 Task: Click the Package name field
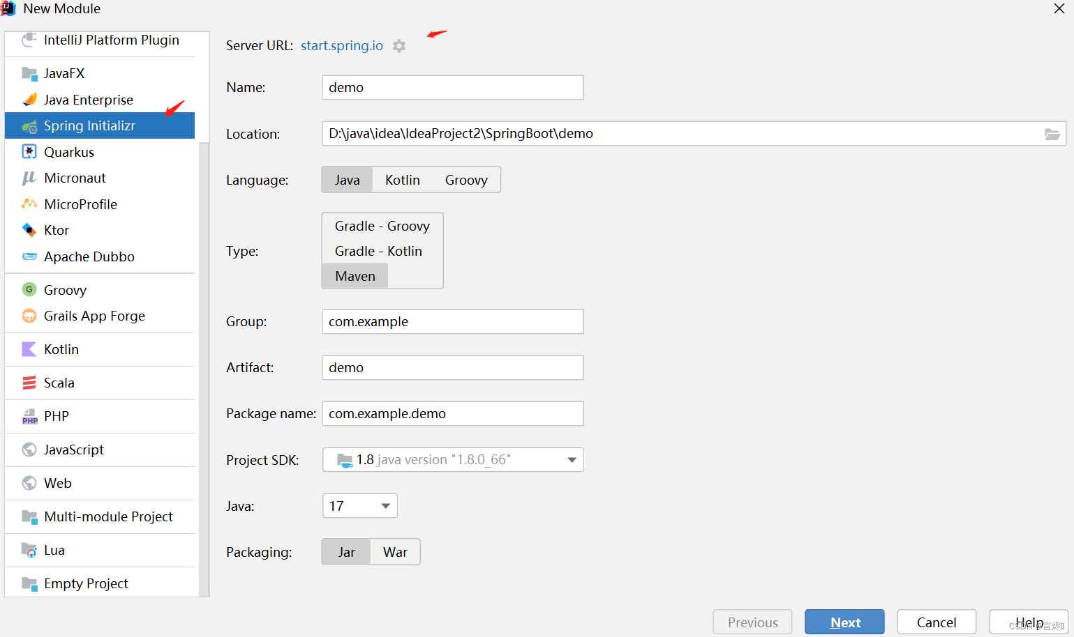pyautogui.click(x=453, y=413)
